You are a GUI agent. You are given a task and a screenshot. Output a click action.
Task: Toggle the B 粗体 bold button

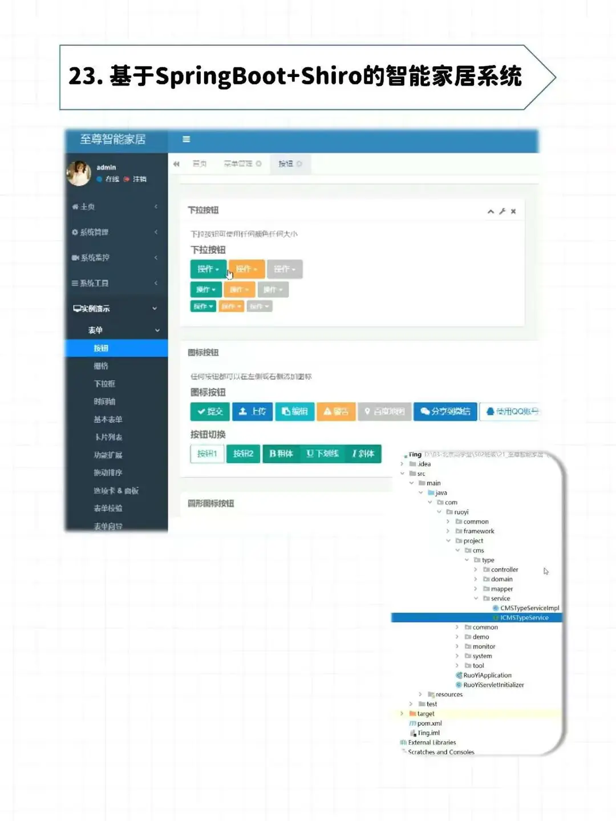tap(280, 454)
